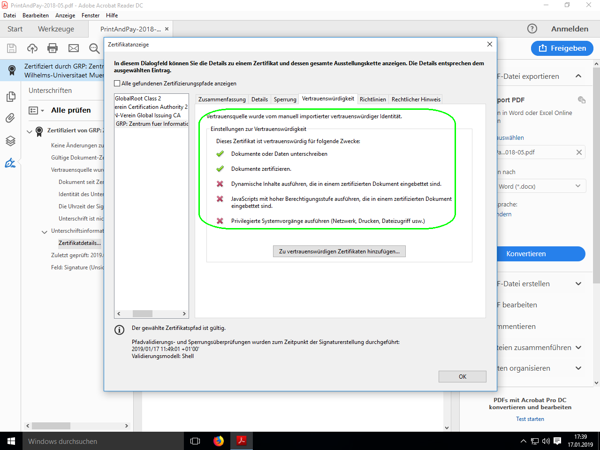
Task: Click 'Zu vertrauenswürdigen Zertifikaten hinzufügen...' button
Action: (x=339, y=252)
